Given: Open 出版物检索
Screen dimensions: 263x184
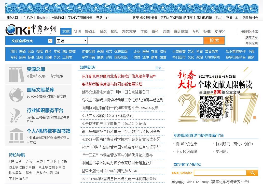Looking at the screenshot, I should [x=250, y=32].
